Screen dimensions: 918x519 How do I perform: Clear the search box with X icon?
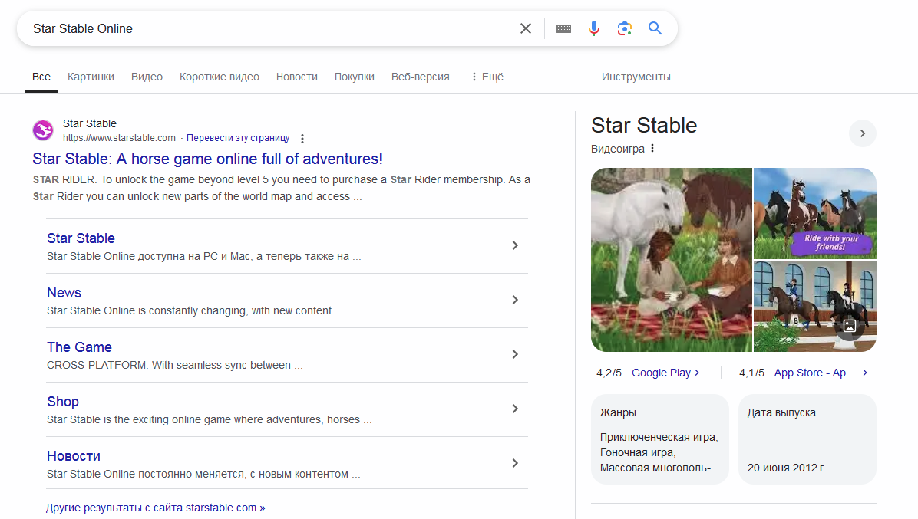[x=526, y=28]
